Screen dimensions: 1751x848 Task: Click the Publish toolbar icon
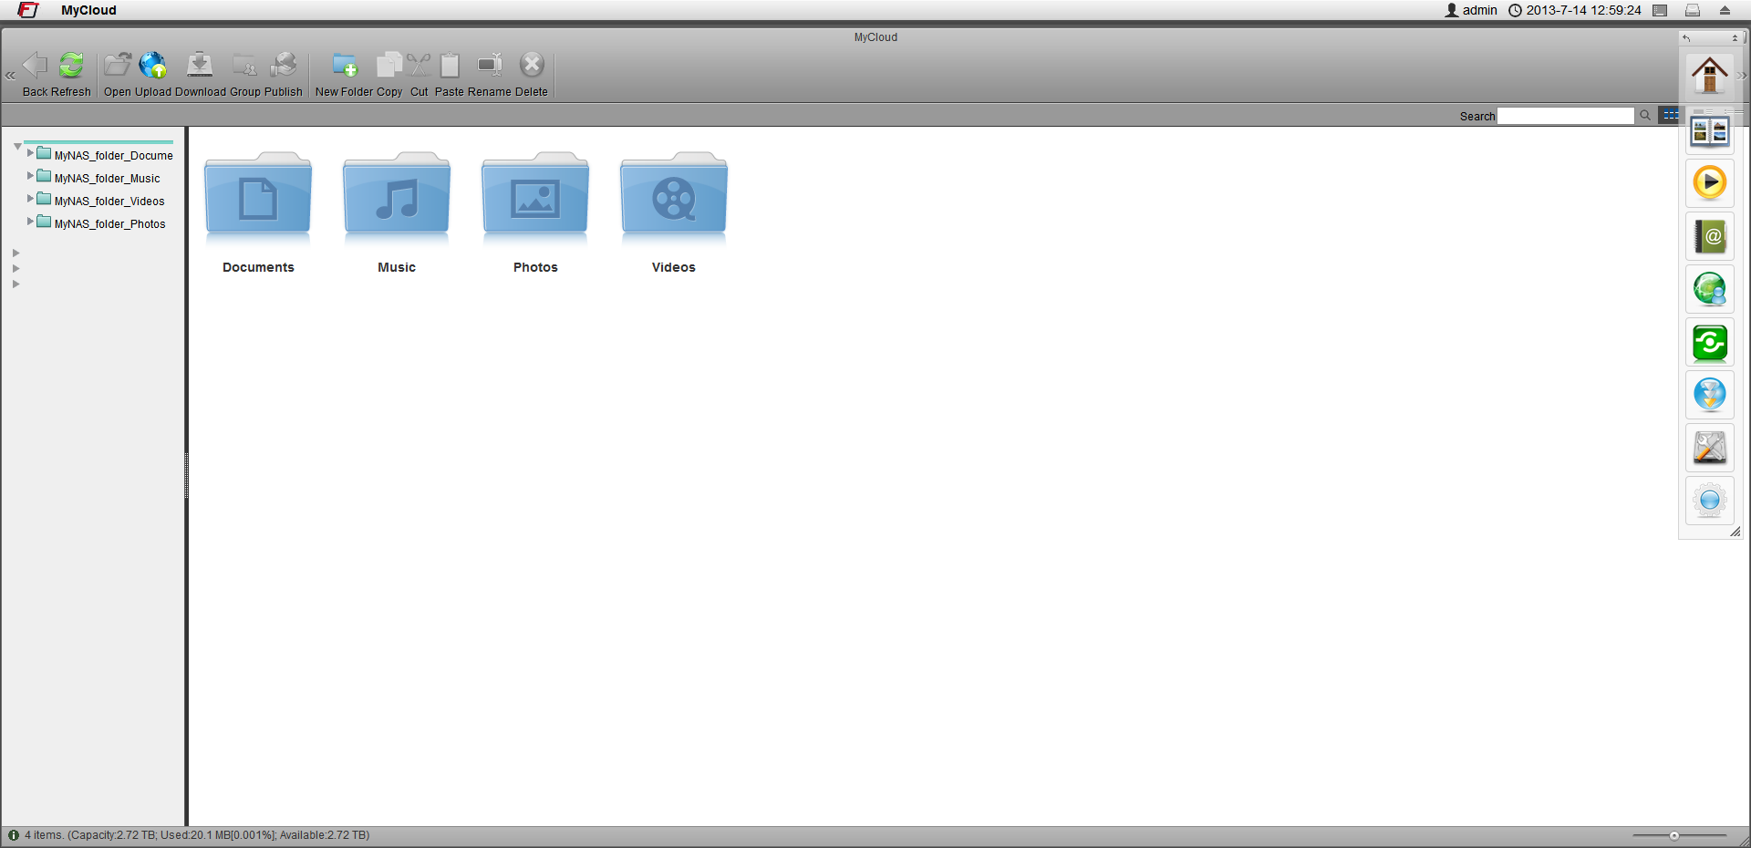tap(284, 66)
